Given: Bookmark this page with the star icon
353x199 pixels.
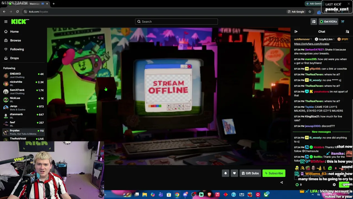Looking at the screenshot, I should point(310,12).
